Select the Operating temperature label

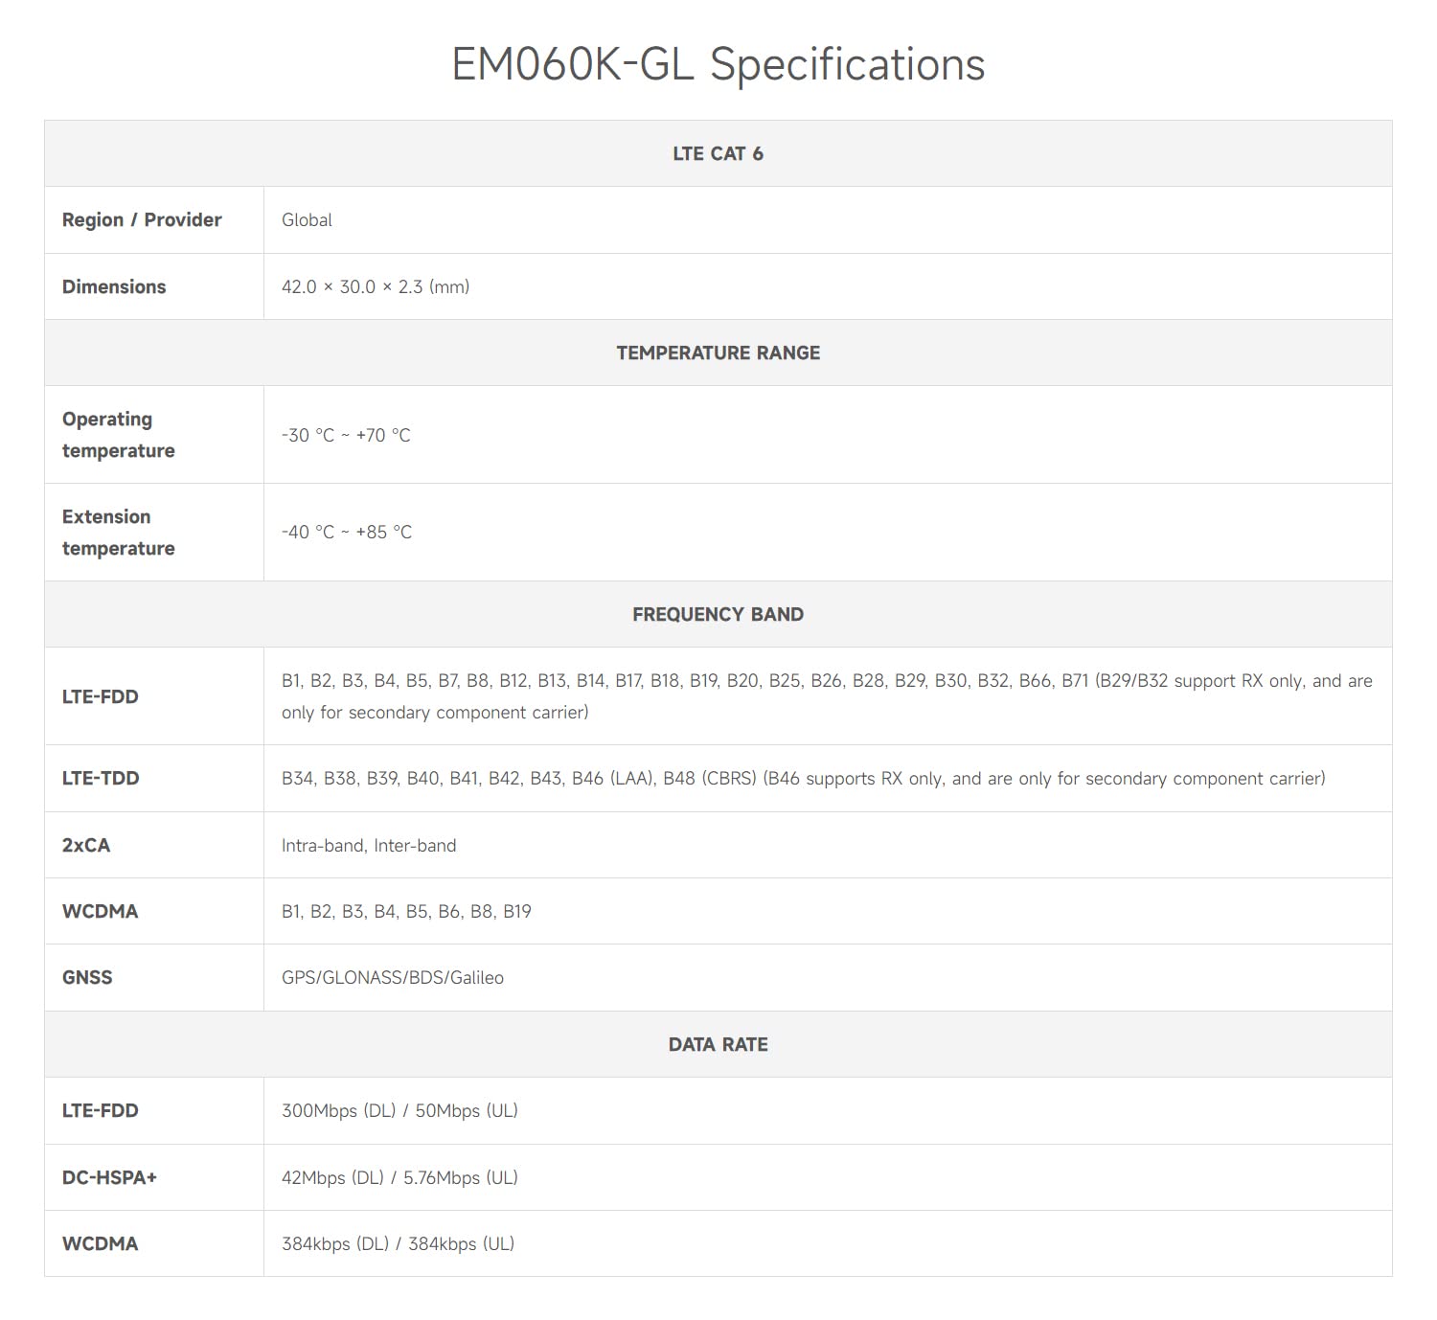pyautogui.click(x=119, y=435)
